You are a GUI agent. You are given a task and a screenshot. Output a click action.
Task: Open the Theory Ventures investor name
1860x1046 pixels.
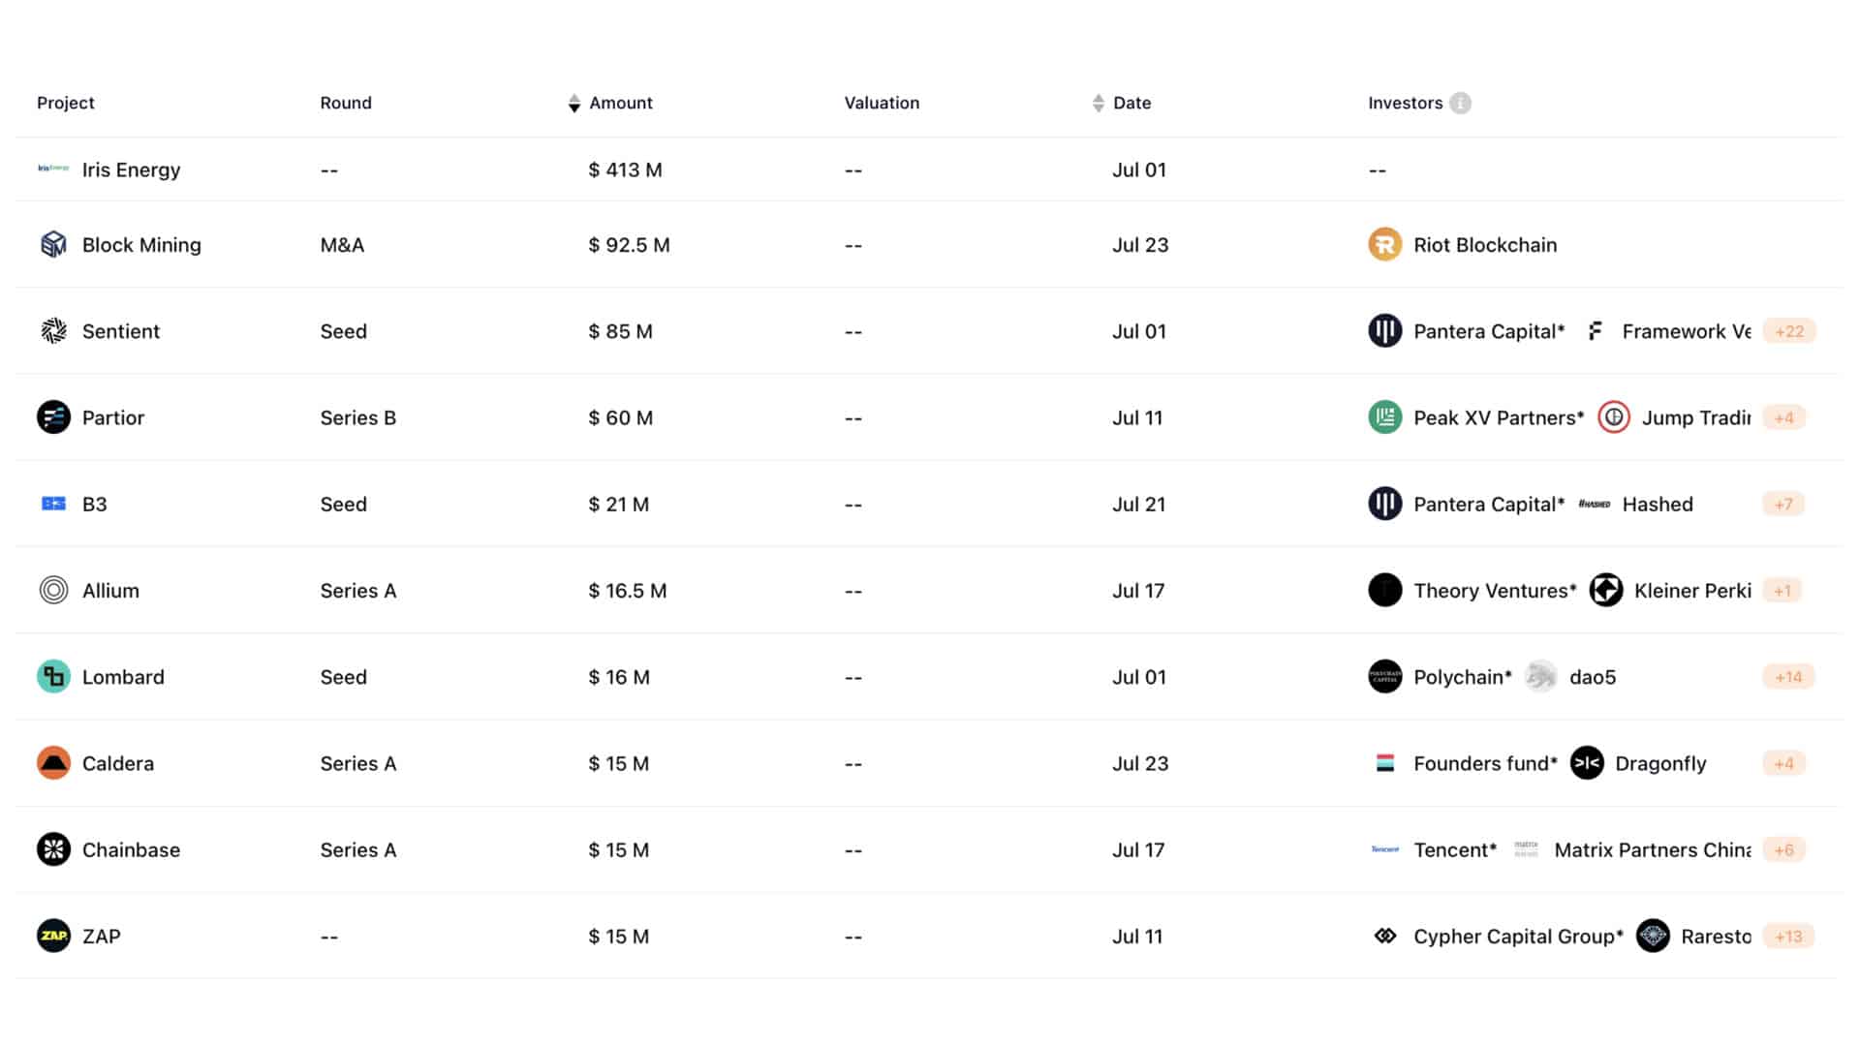point(1495,591)
